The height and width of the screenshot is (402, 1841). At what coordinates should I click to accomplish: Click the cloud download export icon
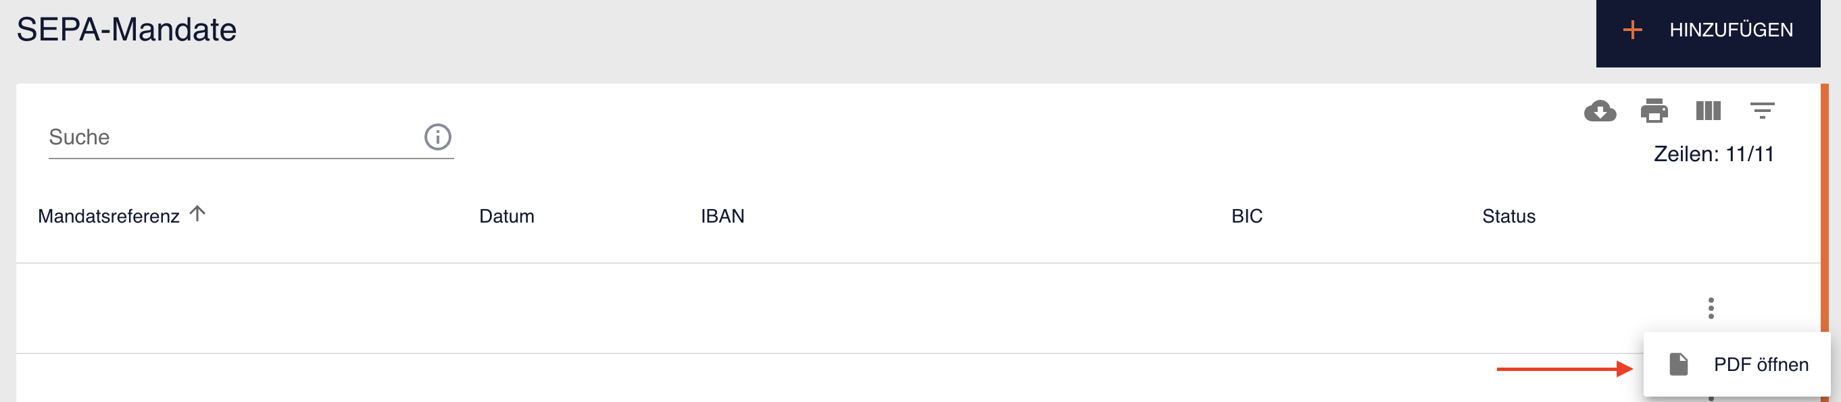(1600, 111)
